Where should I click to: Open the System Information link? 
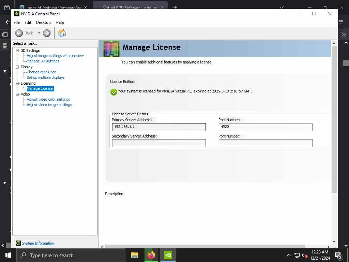[38, 243]
